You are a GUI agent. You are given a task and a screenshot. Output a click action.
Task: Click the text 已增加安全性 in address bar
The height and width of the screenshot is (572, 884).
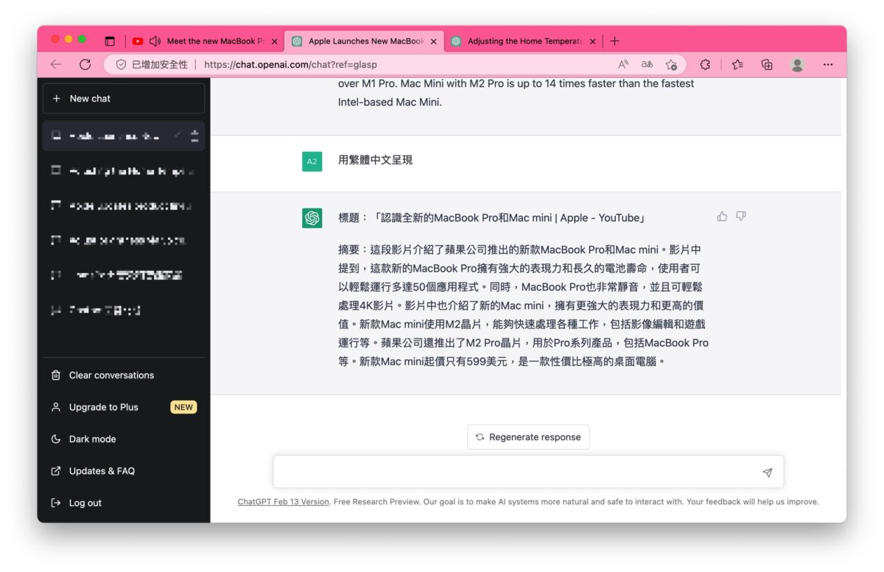pyautogui.click(x=159, y=65)
